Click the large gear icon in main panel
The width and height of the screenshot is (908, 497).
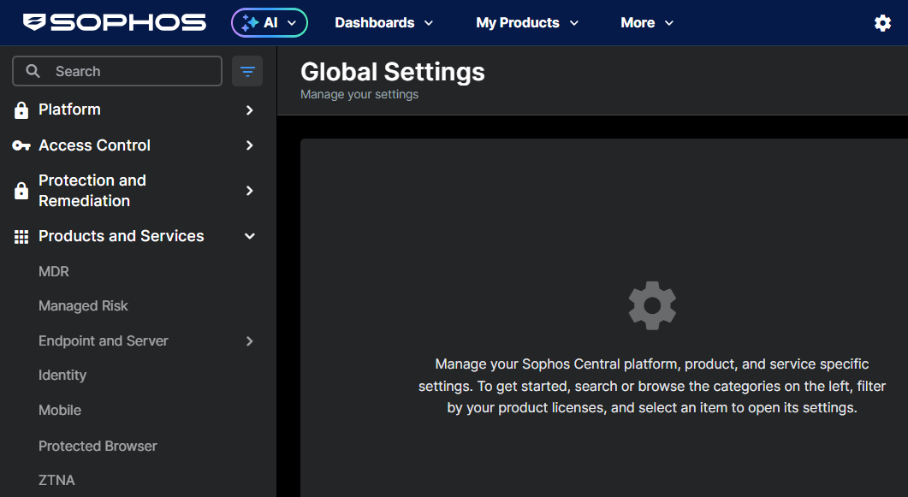click(x=652, y=305)
